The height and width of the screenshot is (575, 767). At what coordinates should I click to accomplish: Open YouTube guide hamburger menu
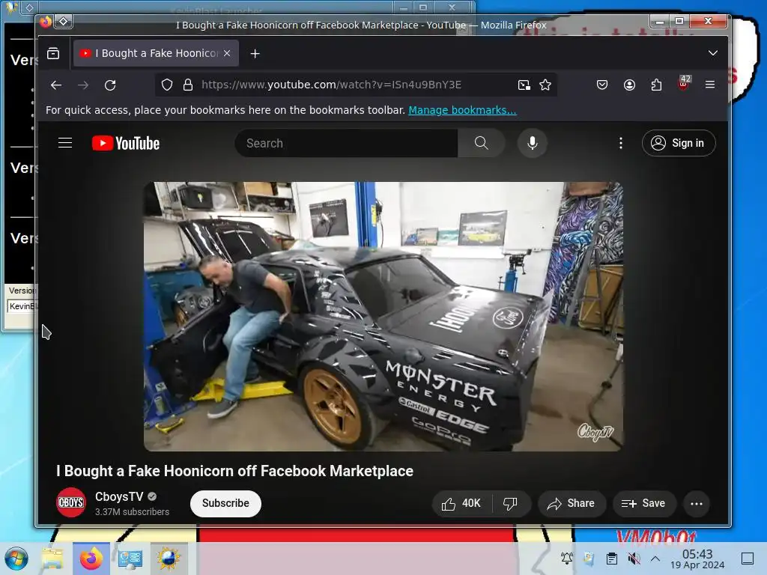[65, 143]
